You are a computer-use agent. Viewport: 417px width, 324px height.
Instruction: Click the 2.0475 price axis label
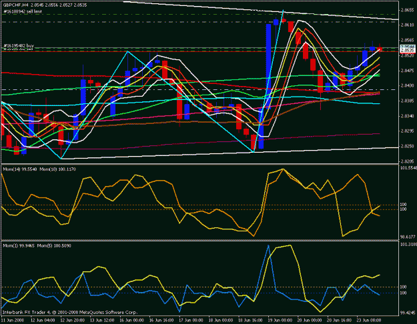(408, 71)
